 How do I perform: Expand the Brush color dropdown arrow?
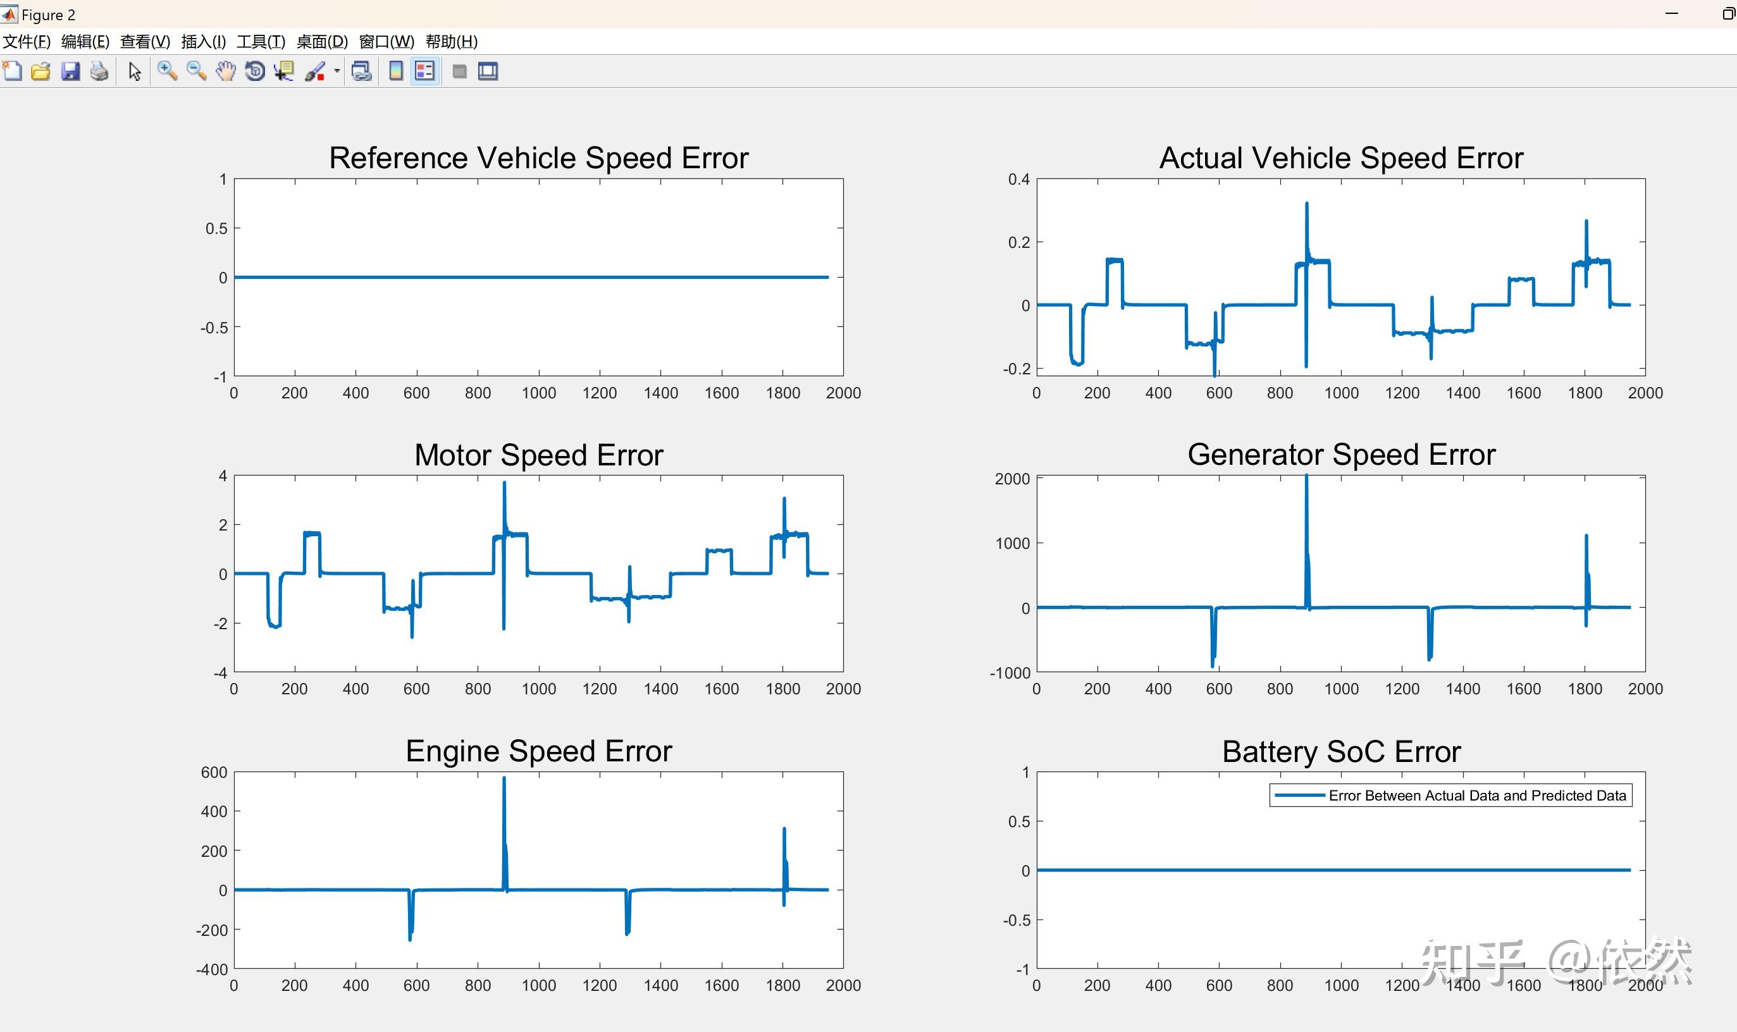coord(337,71)
